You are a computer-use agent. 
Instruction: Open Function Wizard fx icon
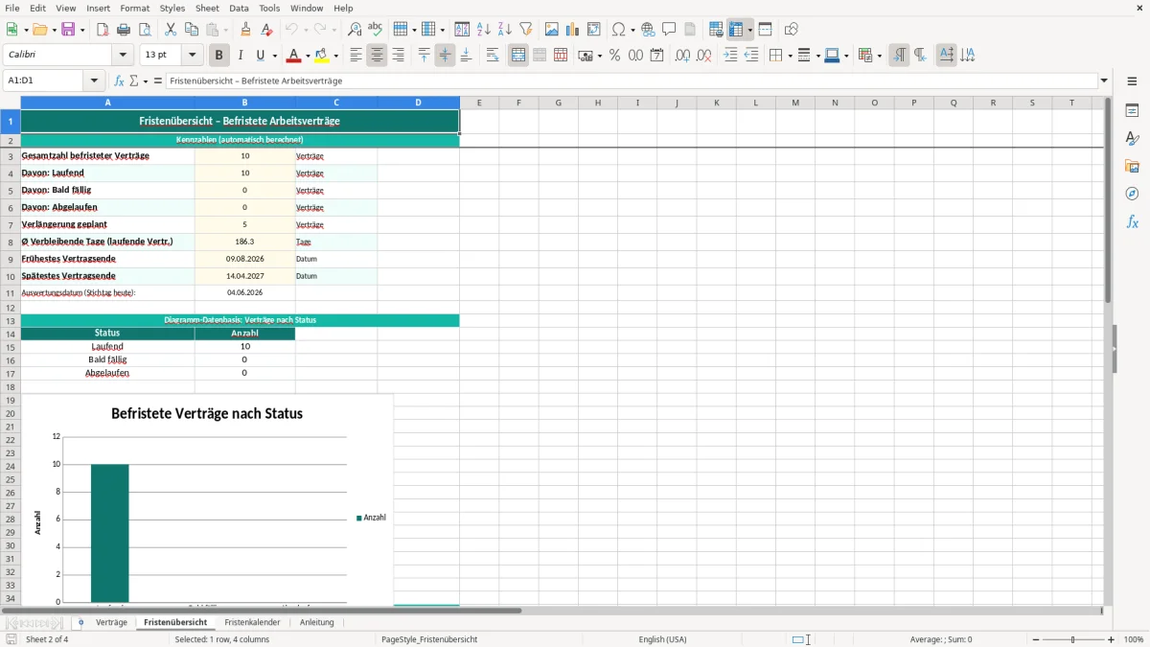click(x=119, y=81)
